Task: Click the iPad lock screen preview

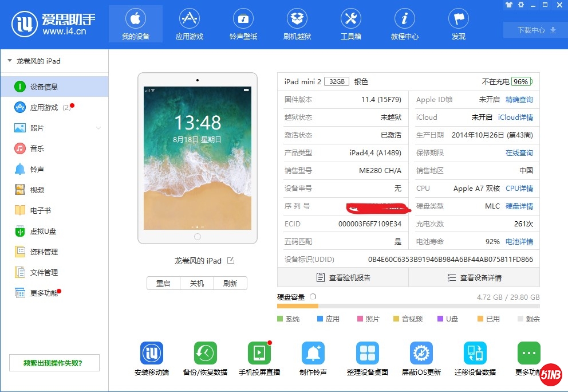Action: point(197,158)
